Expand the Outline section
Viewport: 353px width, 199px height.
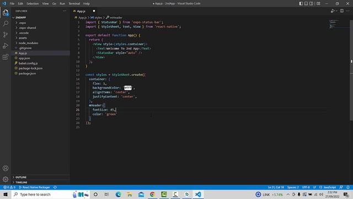click(21, 177)
